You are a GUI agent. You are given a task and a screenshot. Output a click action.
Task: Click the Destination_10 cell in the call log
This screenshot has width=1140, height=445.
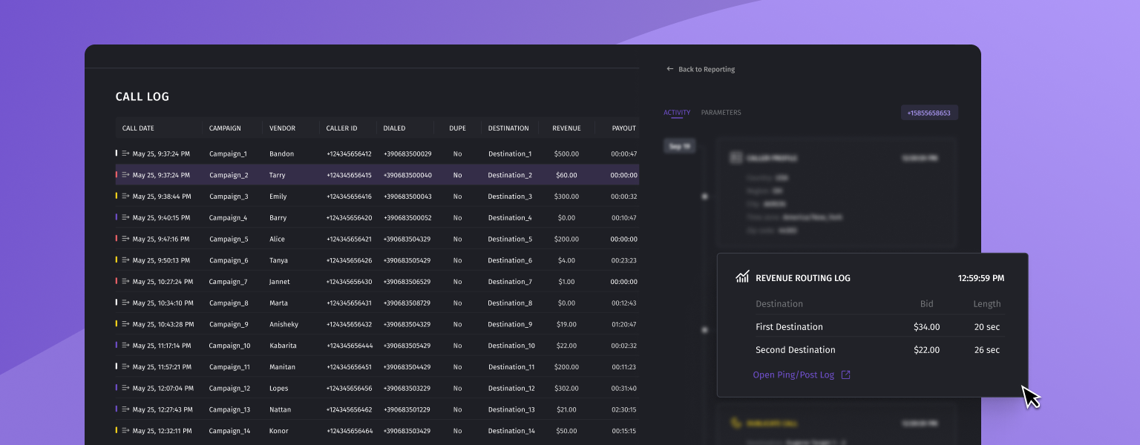coord(511,346)
